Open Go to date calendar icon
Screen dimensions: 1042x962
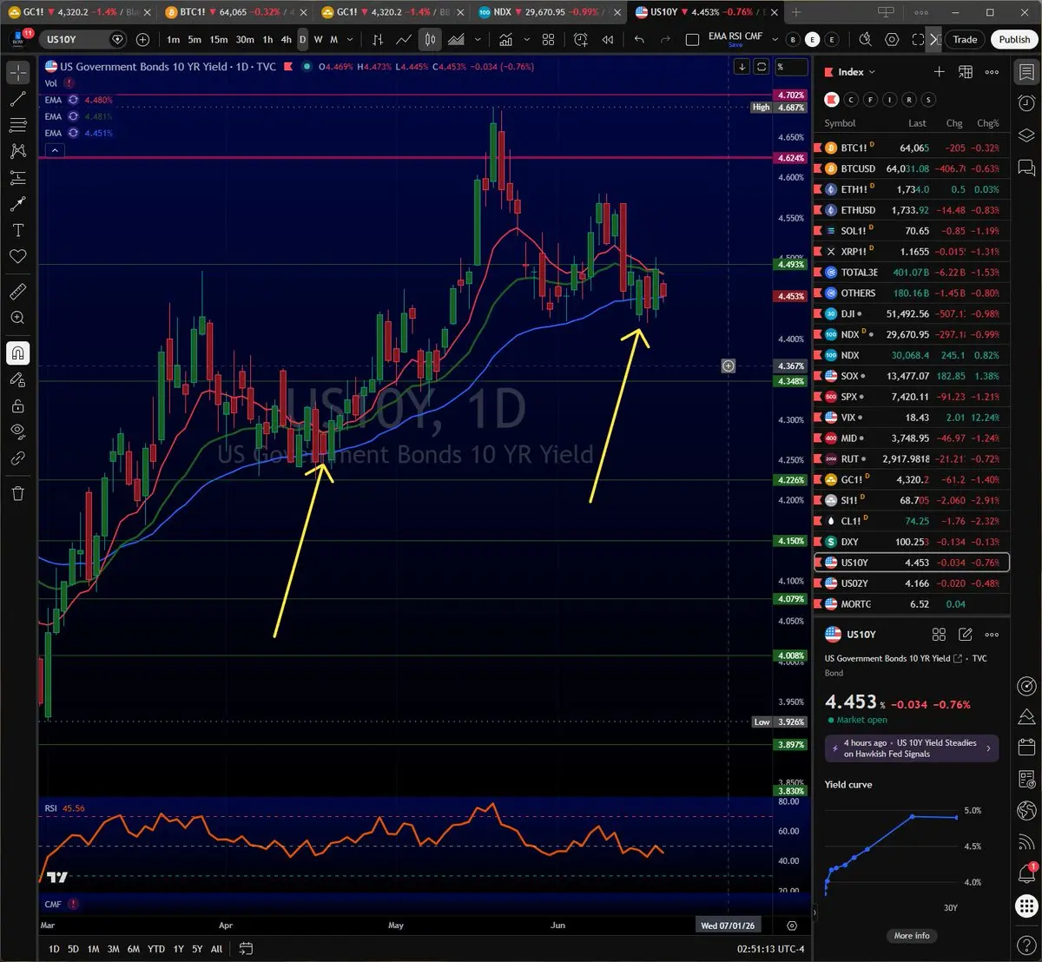[246, 949]
